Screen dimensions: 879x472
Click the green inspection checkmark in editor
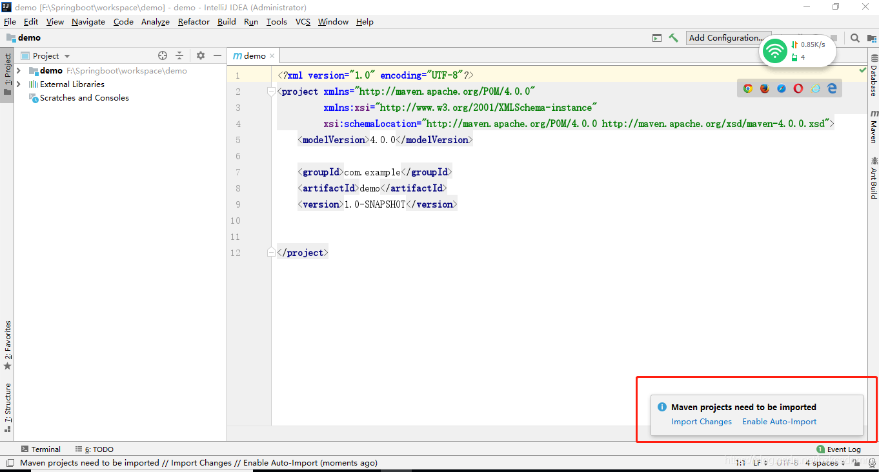tap(863, 70)
